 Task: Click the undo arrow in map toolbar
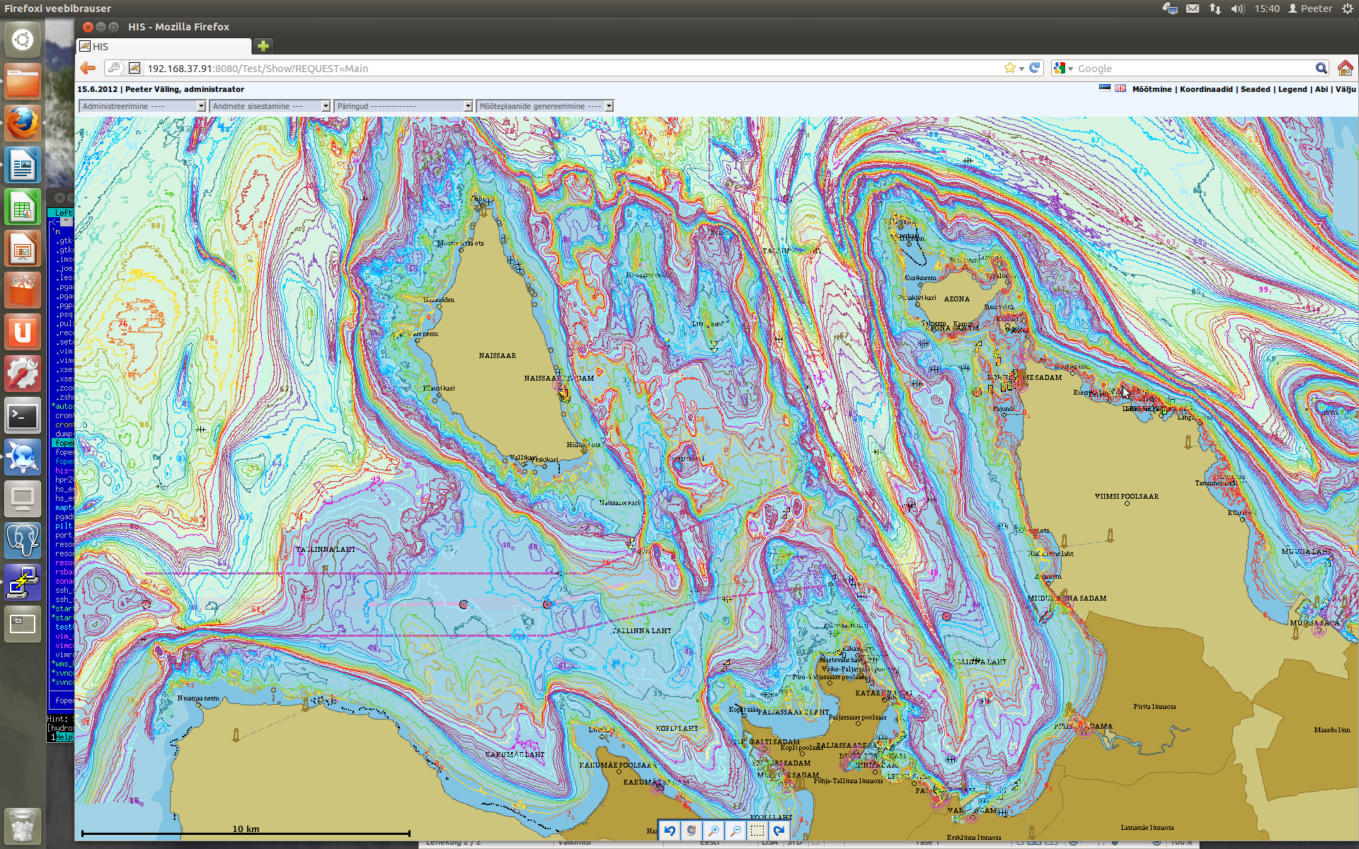(670, 831)
